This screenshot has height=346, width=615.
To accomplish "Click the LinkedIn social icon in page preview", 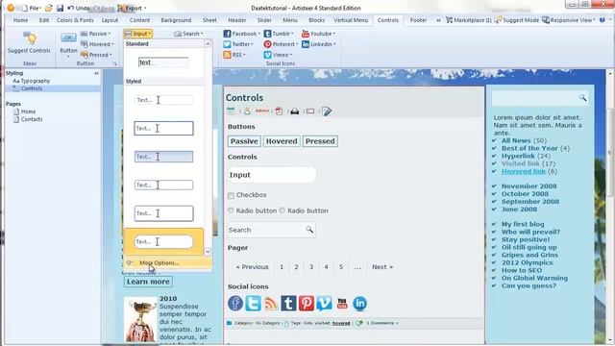I will coord(359,304).
